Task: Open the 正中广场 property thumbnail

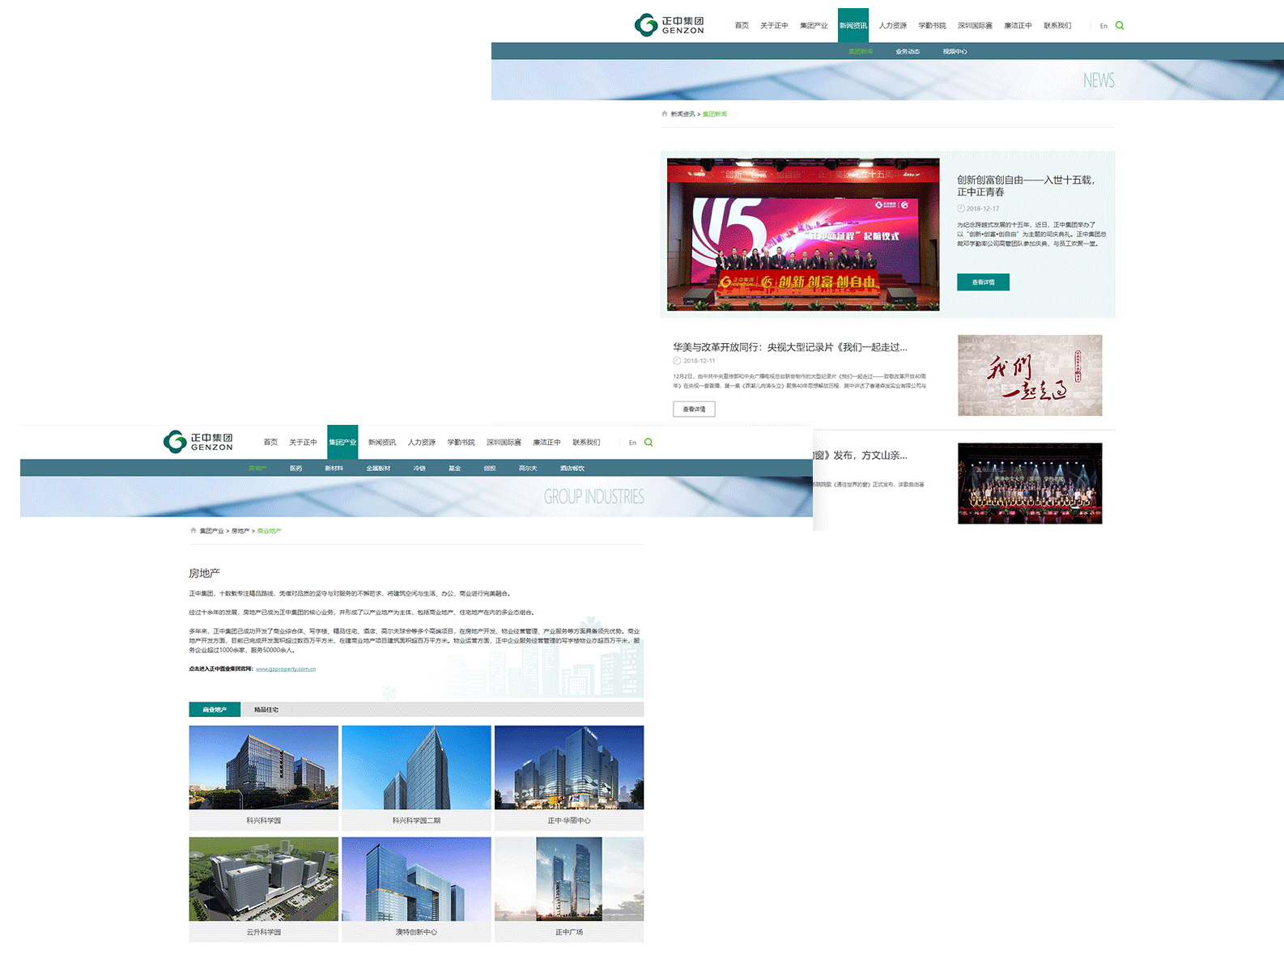Action: (x=569, y=879)
